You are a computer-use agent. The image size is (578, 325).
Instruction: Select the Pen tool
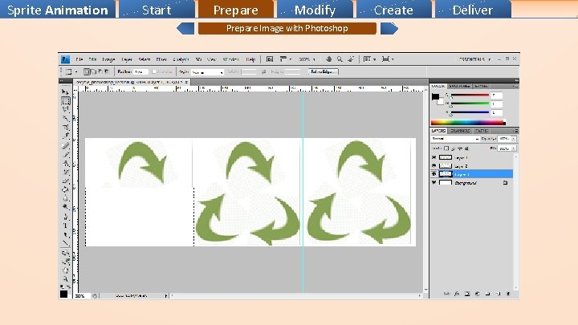point(65,217)
